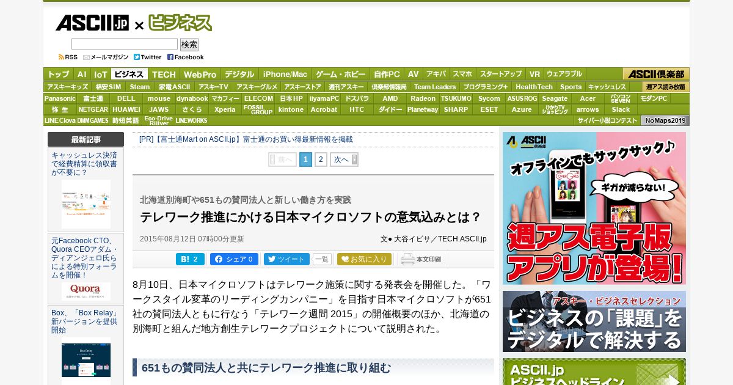Screen dimensions: 733x385
Task: Click the アスキー・ビジネスセレクション banner
Action: [594, 321]
